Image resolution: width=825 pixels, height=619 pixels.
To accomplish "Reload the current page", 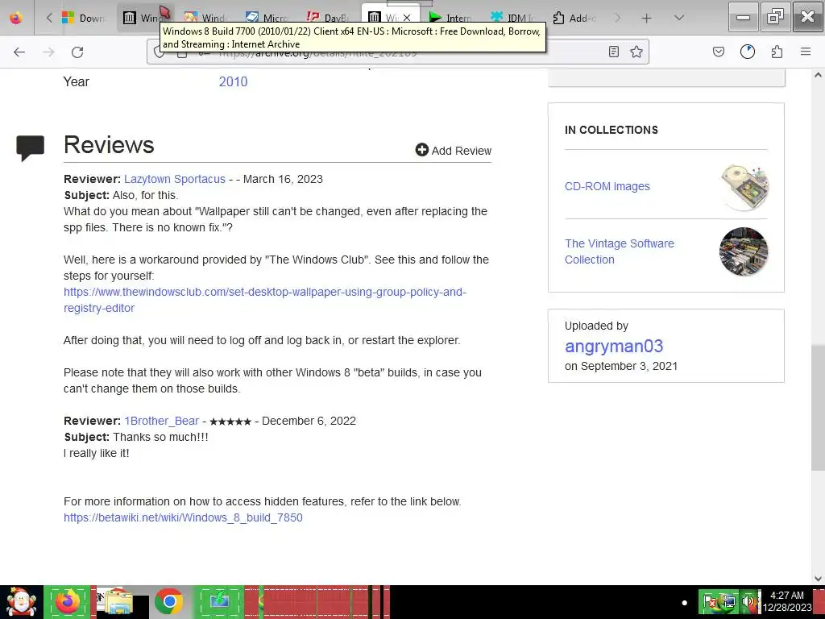I will (77, 52).
